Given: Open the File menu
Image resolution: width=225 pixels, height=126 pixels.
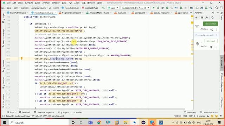Looking at the screenshot, I should pos(9,3).
